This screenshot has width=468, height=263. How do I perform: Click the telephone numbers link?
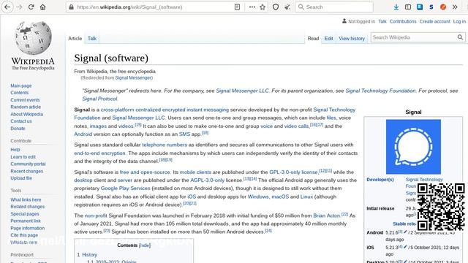165,145
